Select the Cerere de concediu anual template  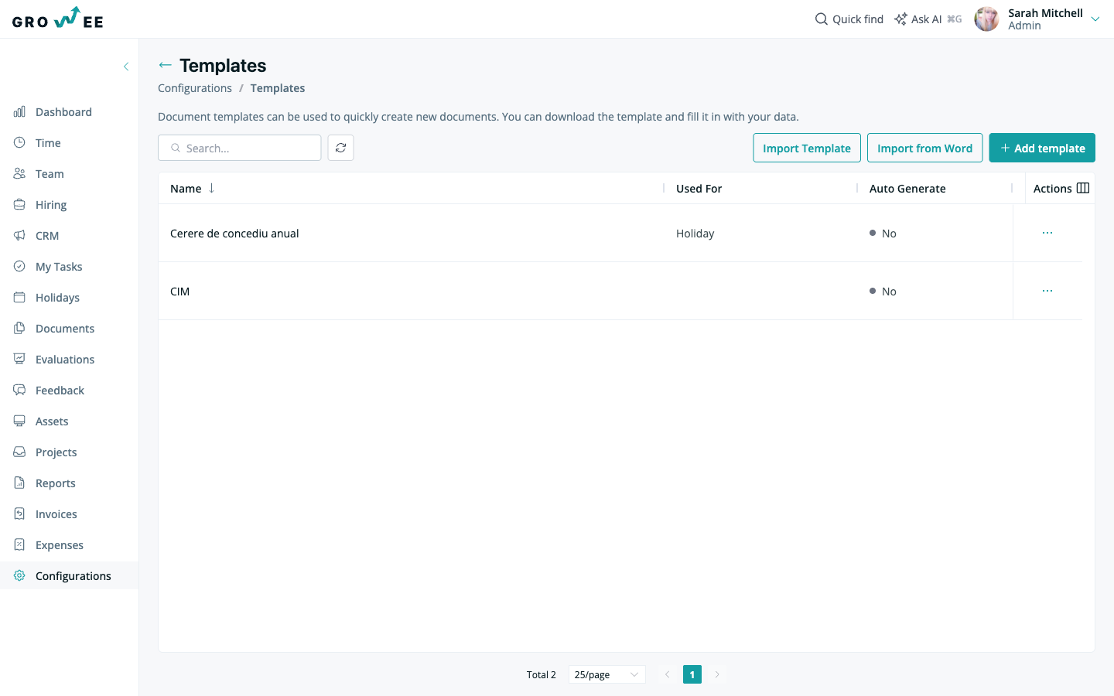tap(234, 234)
